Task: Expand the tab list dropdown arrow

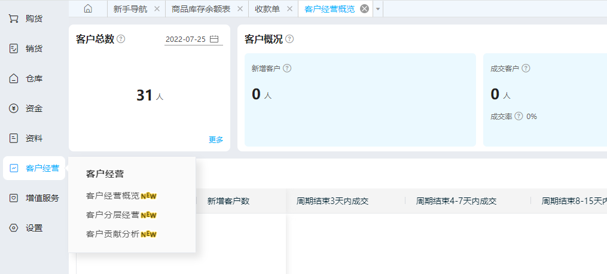Action: (378, 9)
